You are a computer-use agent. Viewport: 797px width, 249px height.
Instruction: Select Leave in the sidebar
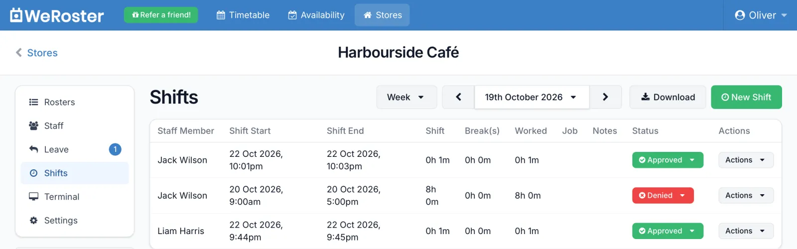[x=75, y=149]
